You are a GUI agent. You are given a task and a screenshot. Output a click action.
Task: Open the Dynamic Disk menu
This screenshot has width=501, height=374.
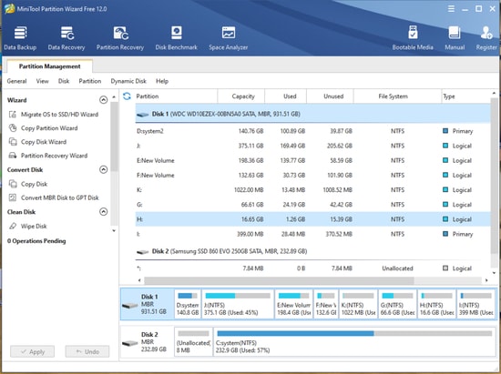point(128,81)
